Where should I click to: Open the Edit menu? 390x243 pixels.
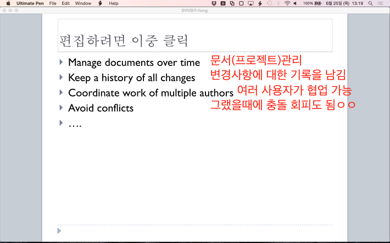(66, 3)
